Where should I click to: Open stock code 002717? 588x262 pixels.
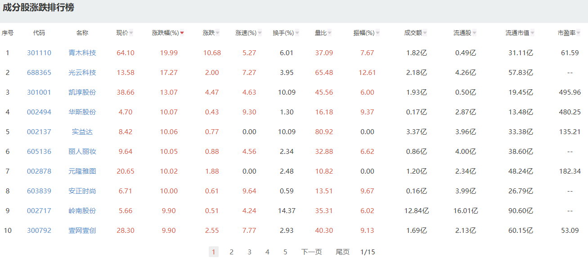coord(39,211)
